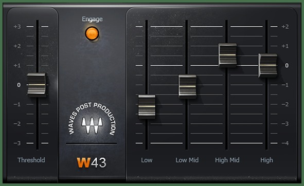Click the Threshold label

[31, 160]
